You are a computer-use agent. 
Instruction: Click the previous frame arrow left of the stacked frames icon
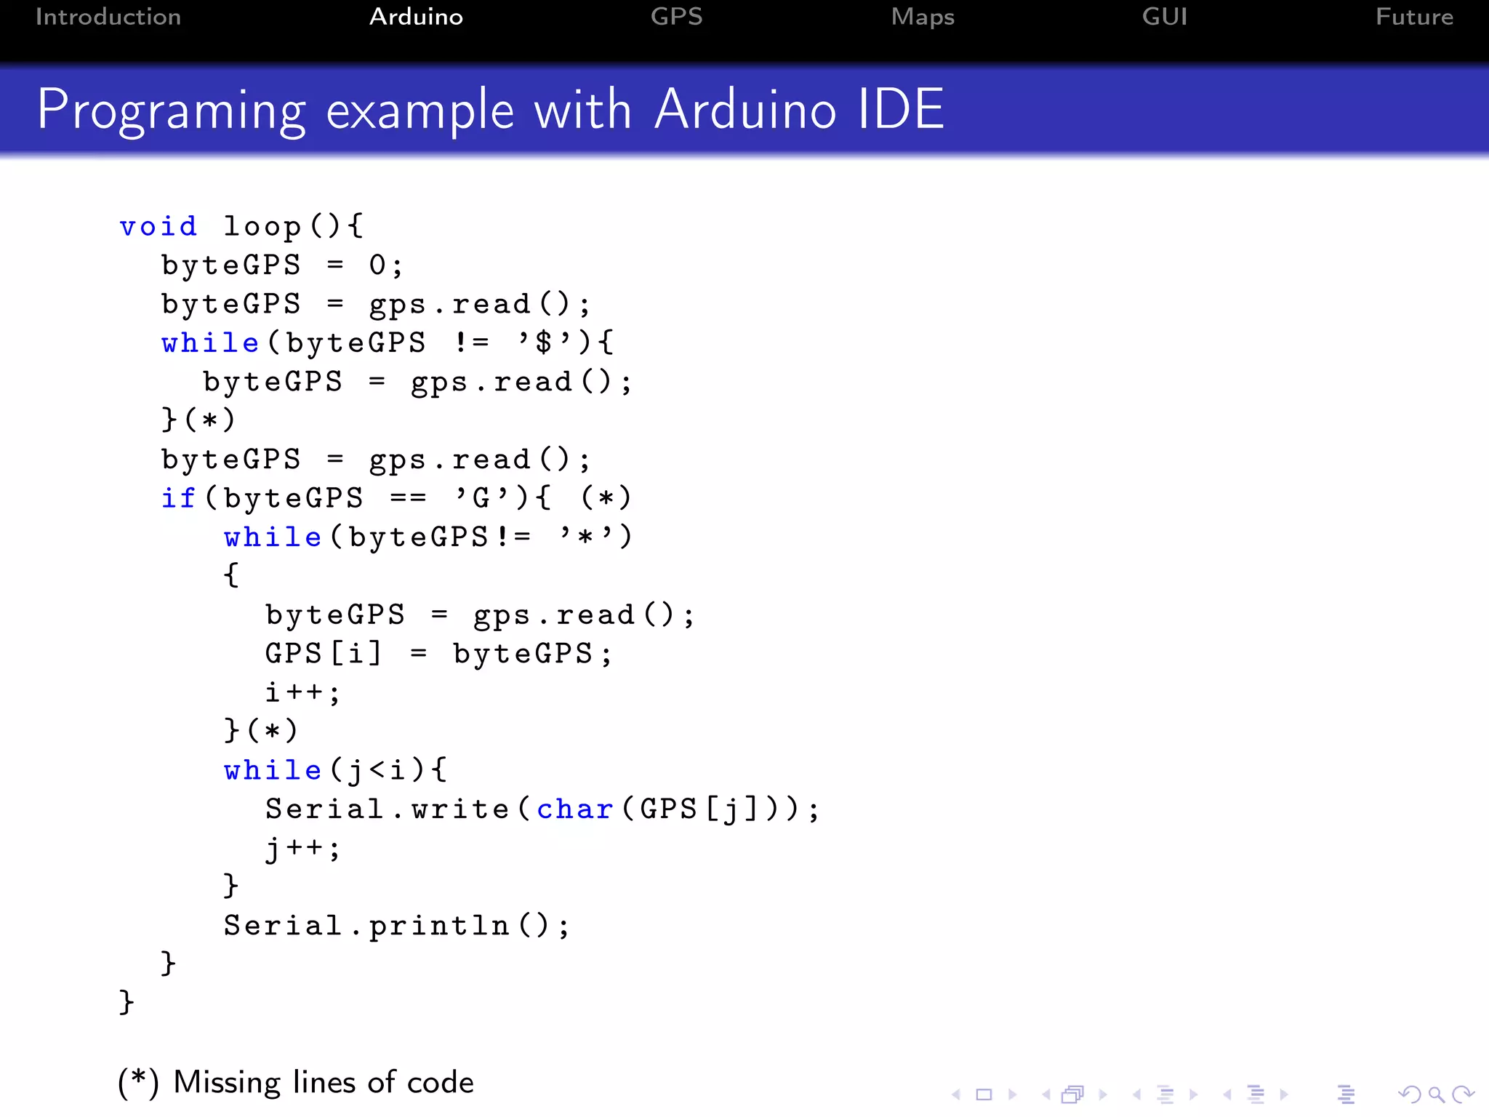1046,1094
